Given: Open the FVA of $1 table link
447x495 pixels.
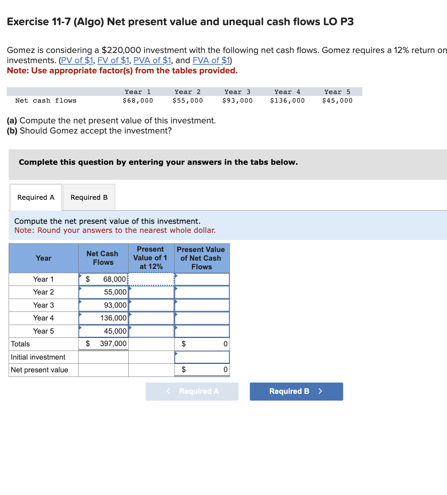Looking at the screenshot, I should click(211, 60).
